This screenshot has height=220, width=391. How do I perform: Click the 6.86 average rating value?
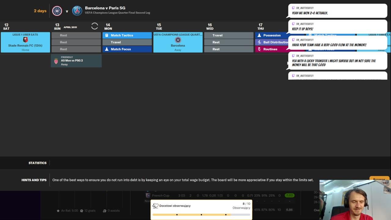tap(289, 210)
